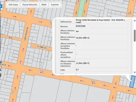Click the Referencia label in popup

[x=66, y=22]
